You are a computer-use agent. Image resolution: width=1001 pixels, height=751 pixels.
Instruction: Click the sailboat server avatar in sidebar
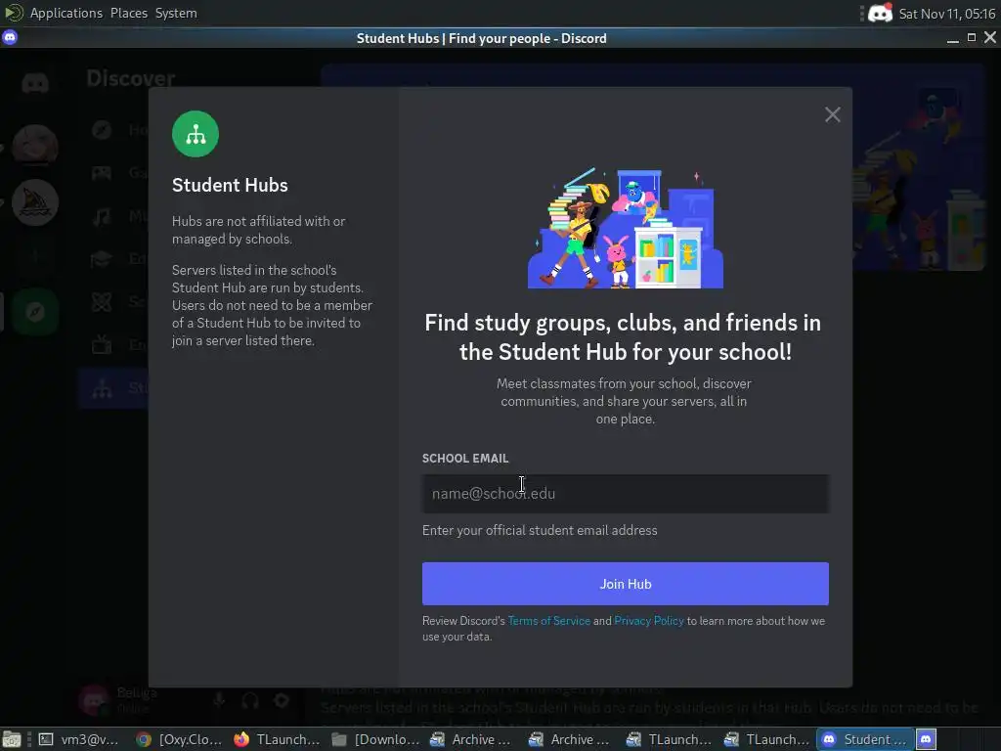coord(35,202)
